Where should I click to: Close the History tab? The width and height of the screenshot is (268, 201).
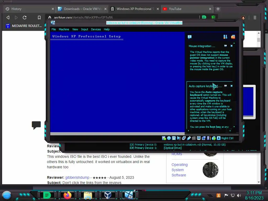point(53,9)
